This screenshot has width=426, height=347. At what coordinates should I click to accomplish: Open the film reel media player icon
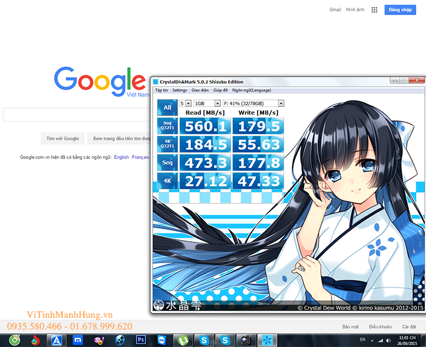[120, 340]
